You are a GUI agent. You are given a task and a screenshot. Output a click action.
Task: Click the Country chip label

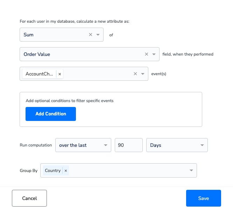(x=53, y=171)
